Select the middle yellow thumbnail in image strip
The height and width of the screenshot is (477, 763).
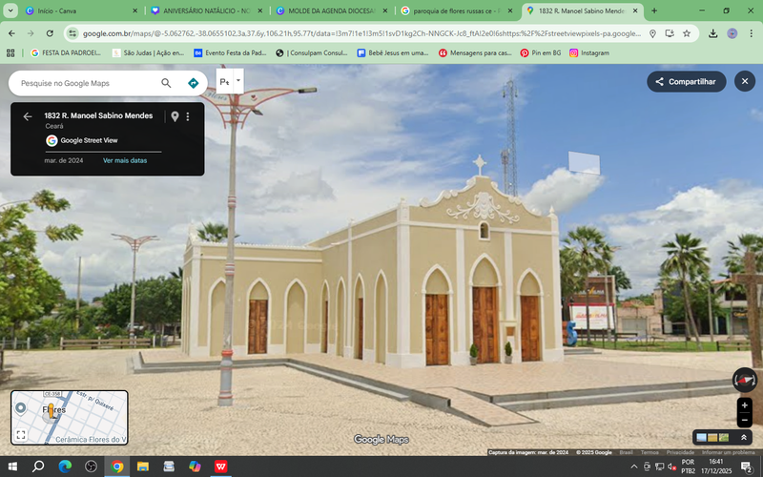click(712, 438)
